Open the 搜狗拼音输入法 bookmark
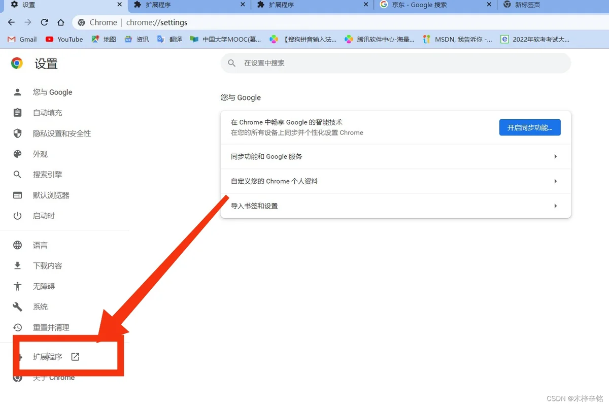Screen dimensions: 609x406 tap(303, 39)
